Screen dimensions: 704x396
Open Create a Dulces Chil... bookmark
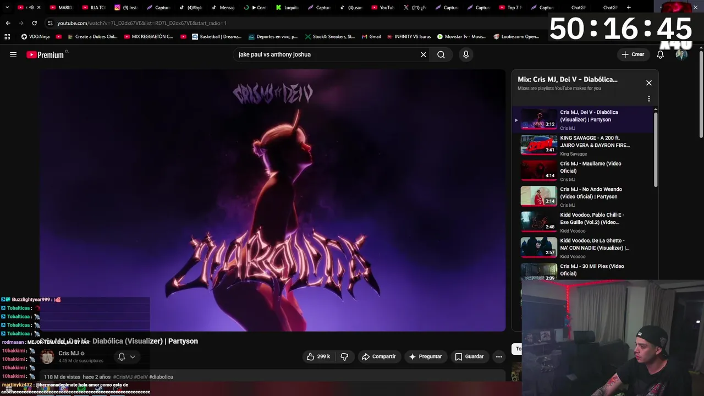point(91,37)
